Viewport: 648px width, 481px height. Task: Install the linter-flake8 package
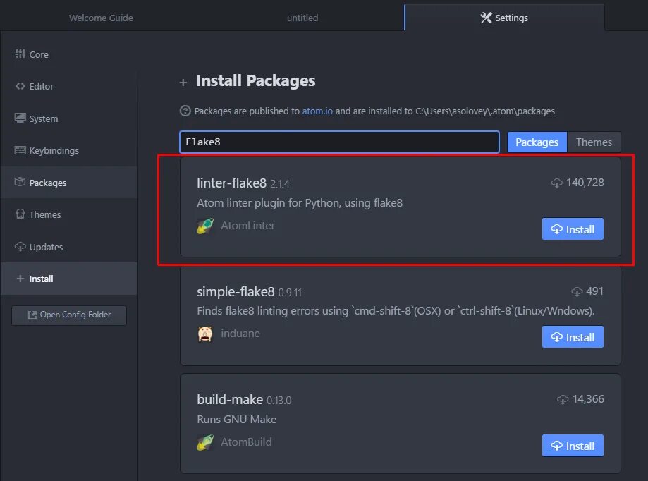pos(573,229)
